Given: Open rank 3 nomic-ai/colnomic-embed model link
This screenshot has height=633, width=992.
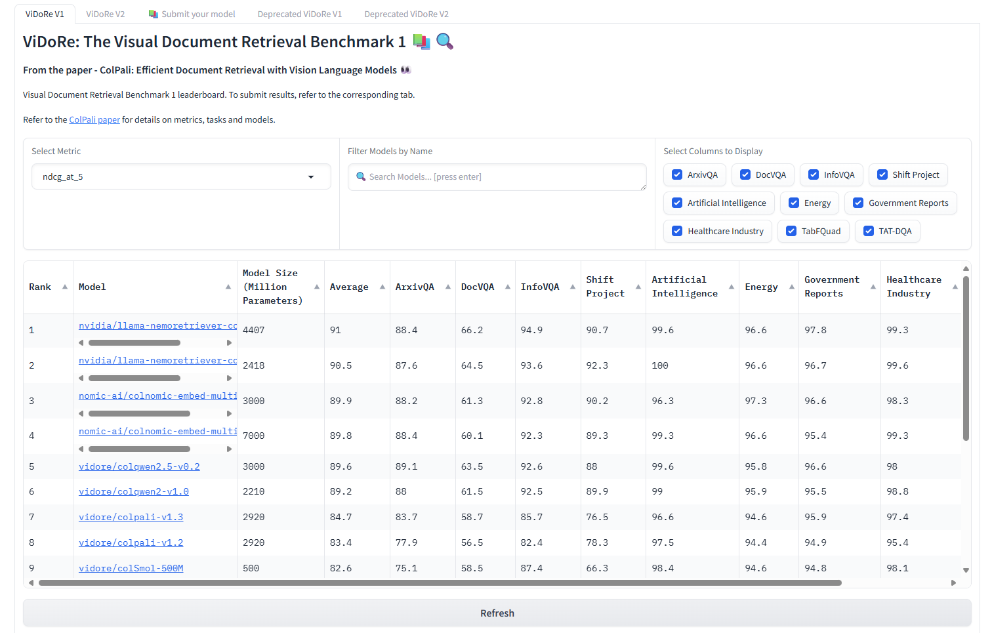Looking at the screenshot, I should [157, 396].
